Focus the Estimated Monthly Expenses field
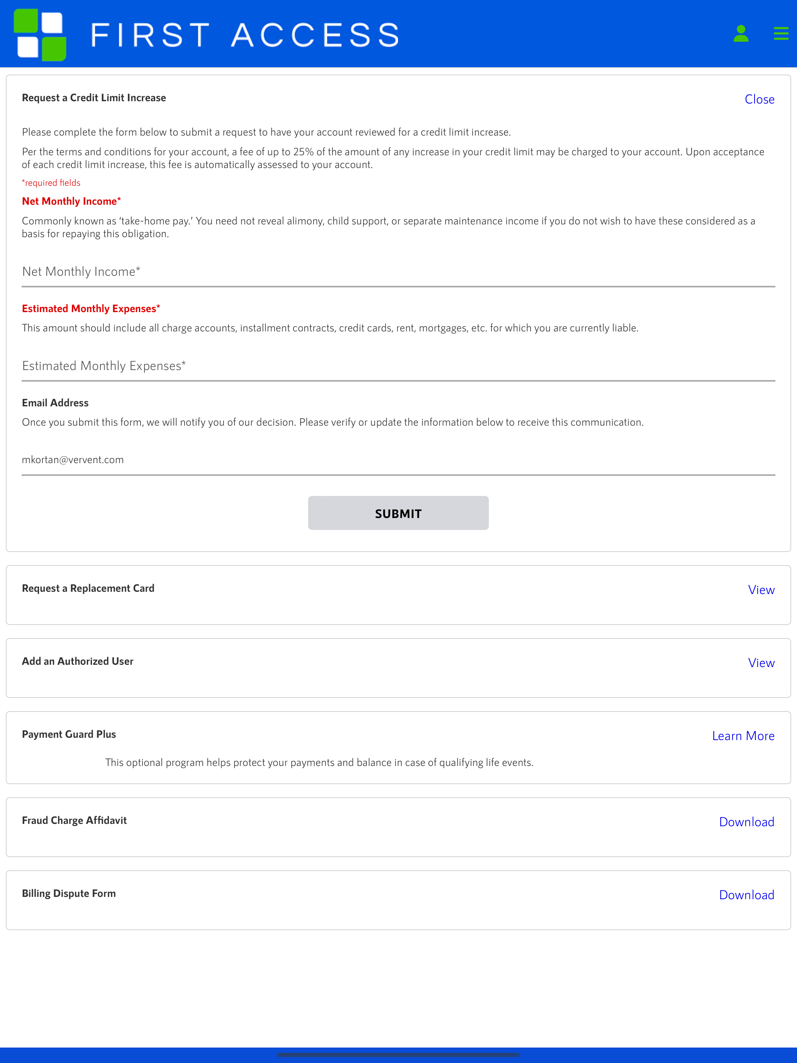797x1063 pixels. [398, 367]
